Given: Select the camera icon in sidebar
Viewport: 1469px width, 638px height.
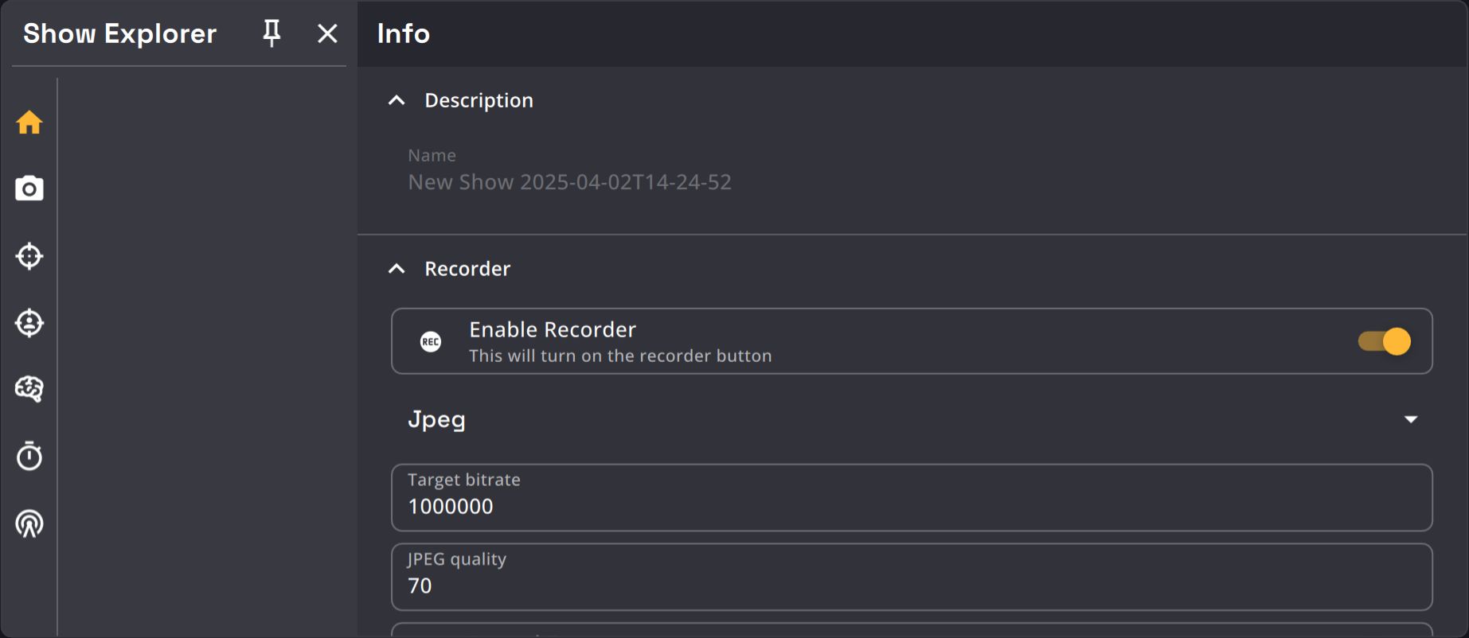Looking at the screenshot, I should 29,189.
